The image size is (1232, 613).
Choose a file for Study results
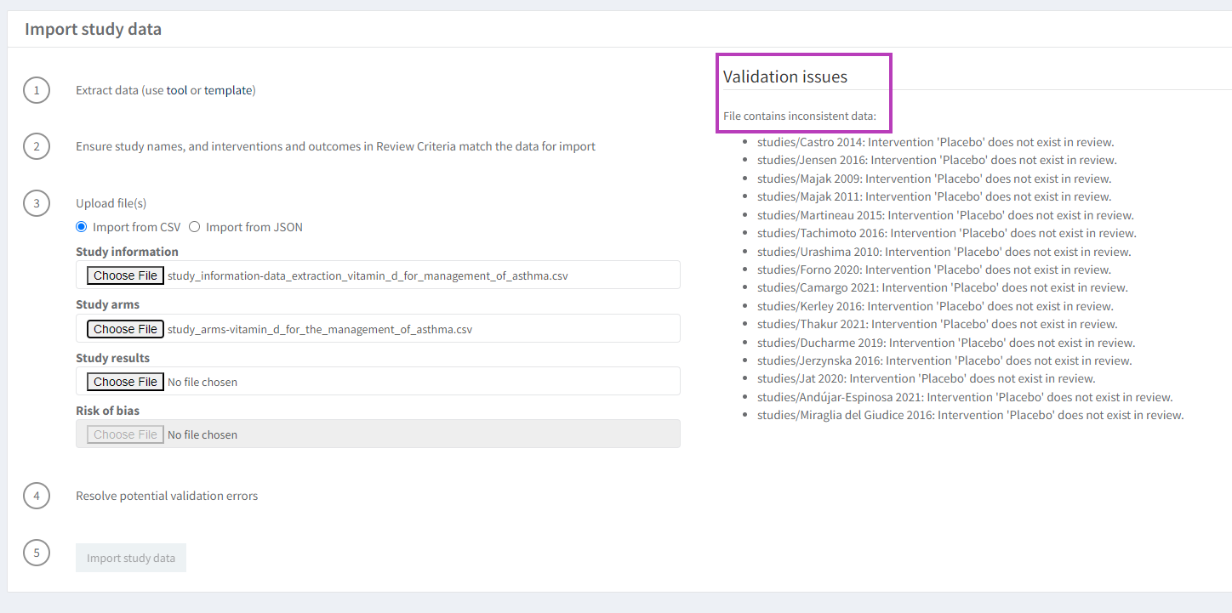(x=125, y=382)
